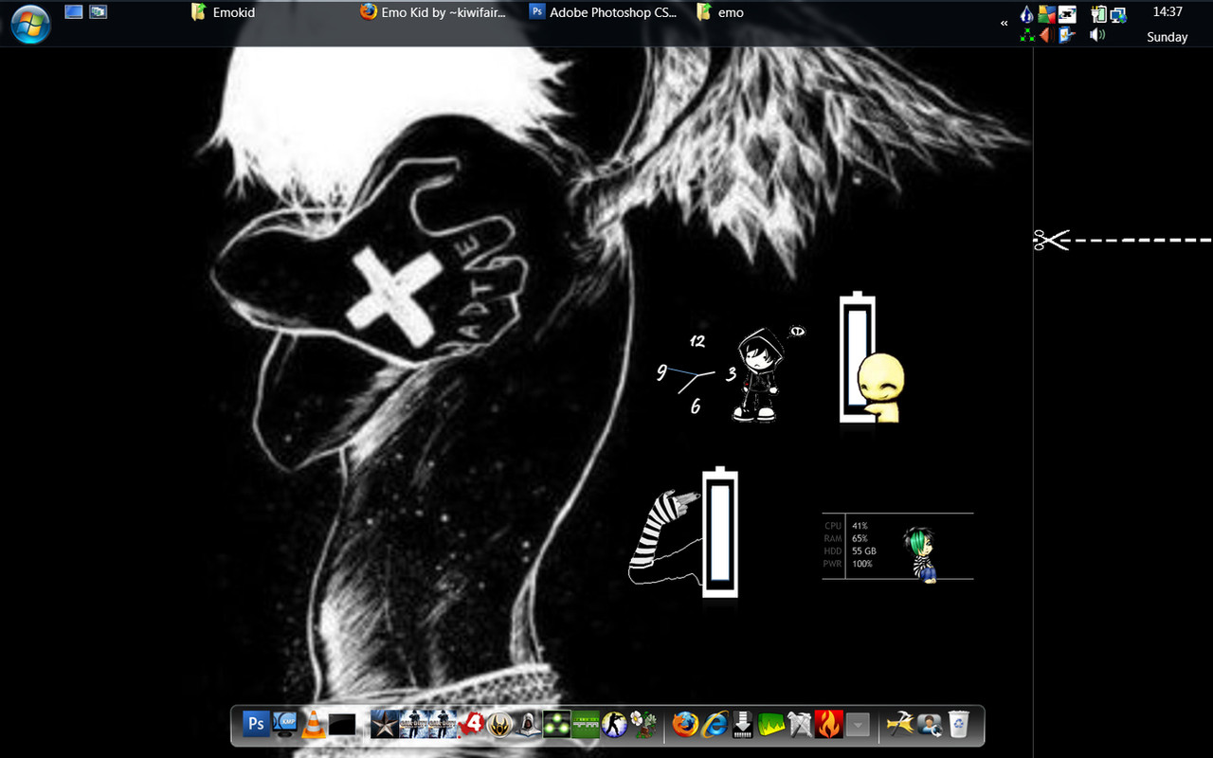Viewport: 1213px width, 758px height.
Task: Open the download manager arrow icon
Action: point(743,725)
